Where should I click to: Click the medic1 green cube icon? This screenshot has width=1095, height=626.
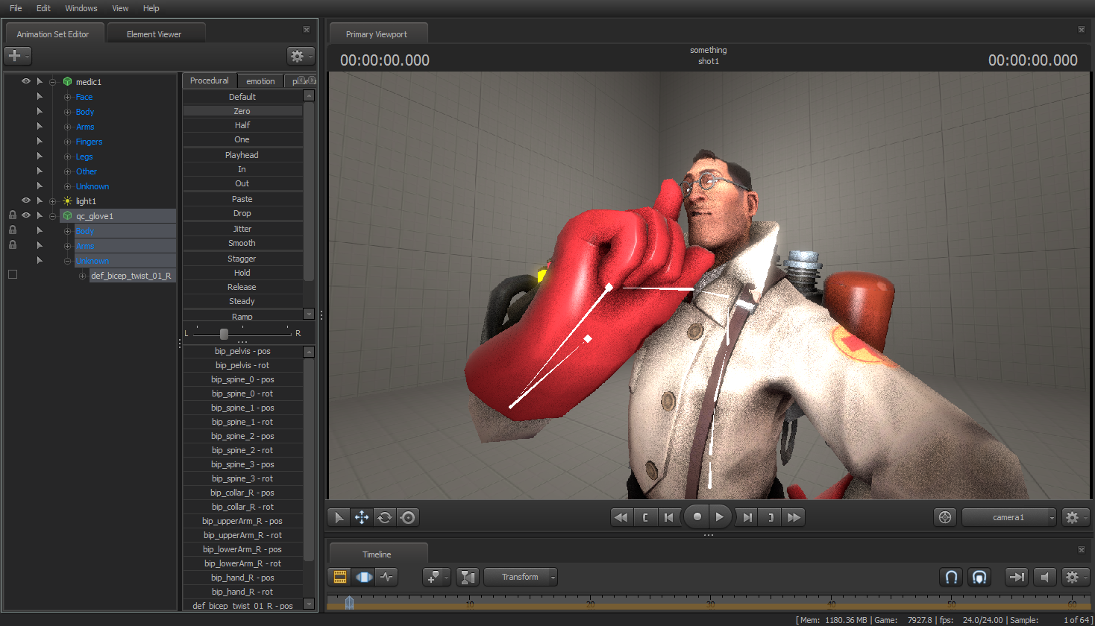67,82
